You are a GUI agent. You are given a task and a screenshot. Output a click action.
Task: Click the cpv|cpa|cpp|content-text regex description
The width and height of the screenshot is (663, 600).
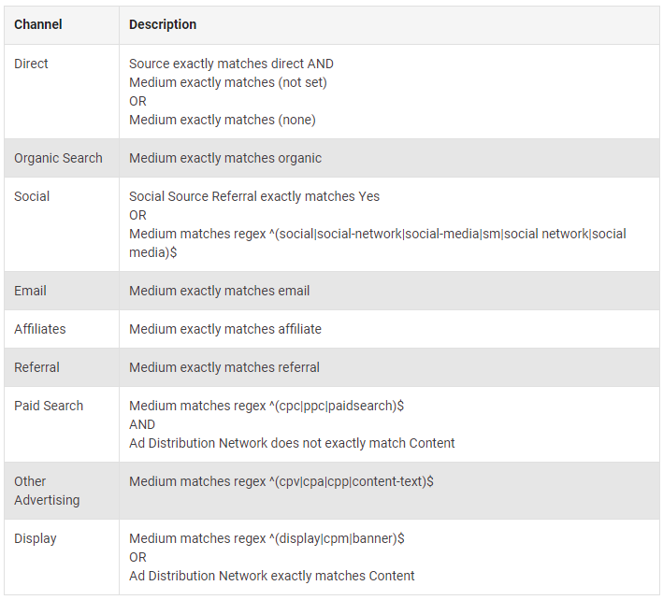tap(281, 481)
